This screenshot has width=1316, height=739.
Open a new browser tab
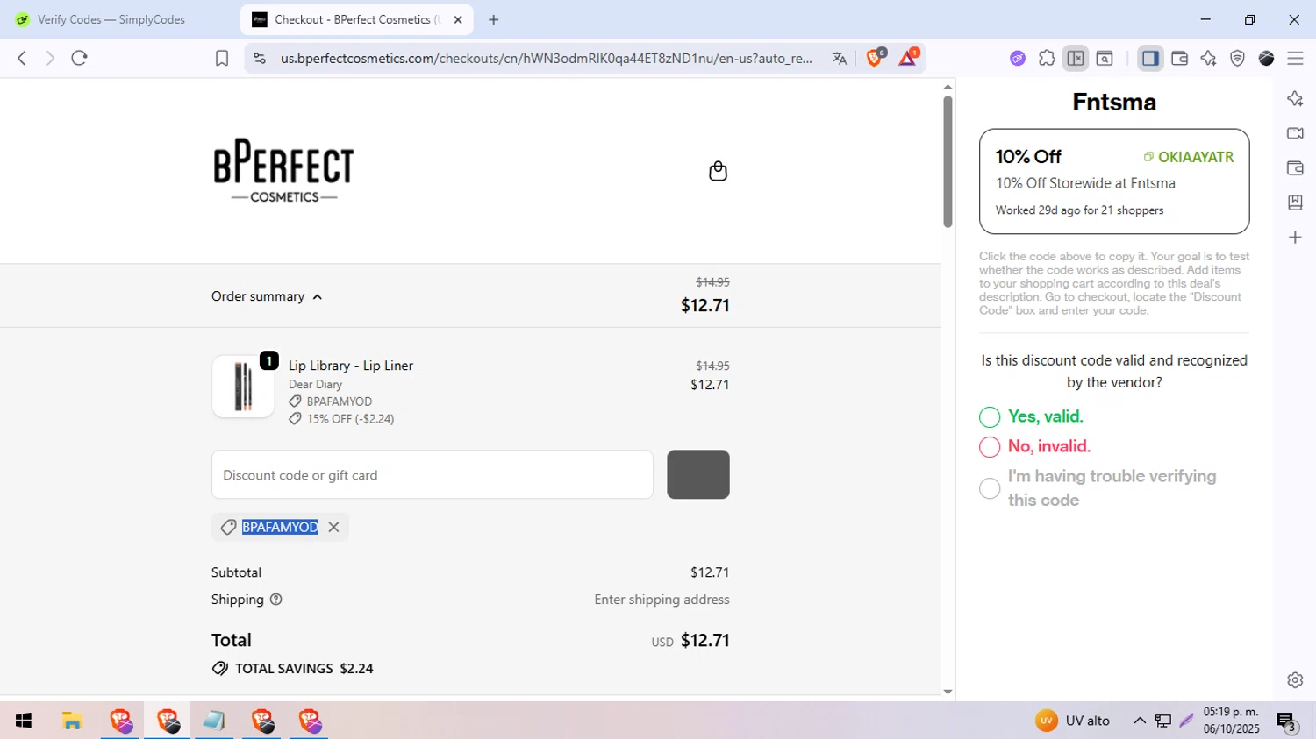(x=494, y=19)
